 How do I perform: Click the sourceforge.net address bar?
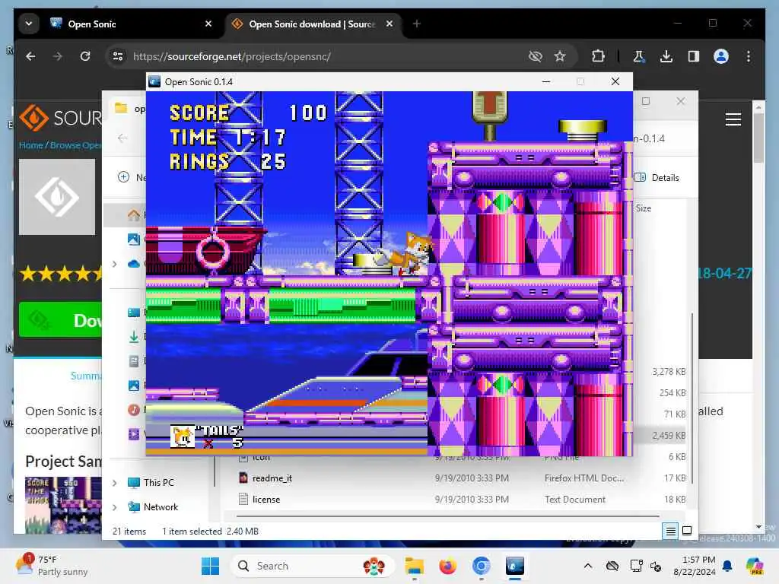(x=318, y=56)
